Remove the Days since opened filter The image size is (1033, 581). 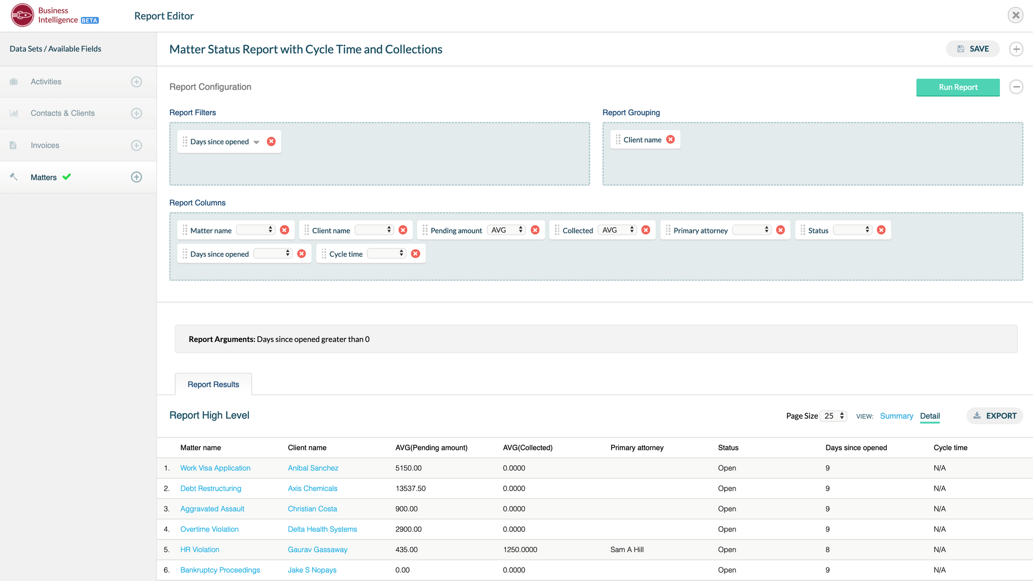point(271,141)
